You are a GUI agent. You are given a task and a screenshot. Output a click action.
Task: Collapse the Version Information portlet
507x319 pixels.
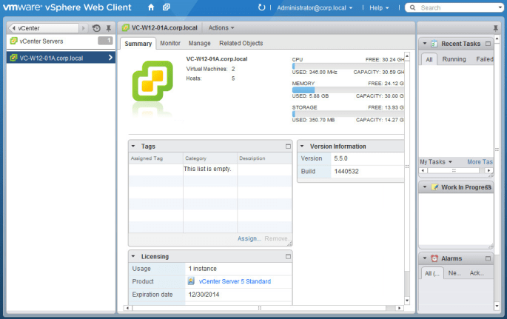pyautogui.click(x=303, y=147)
